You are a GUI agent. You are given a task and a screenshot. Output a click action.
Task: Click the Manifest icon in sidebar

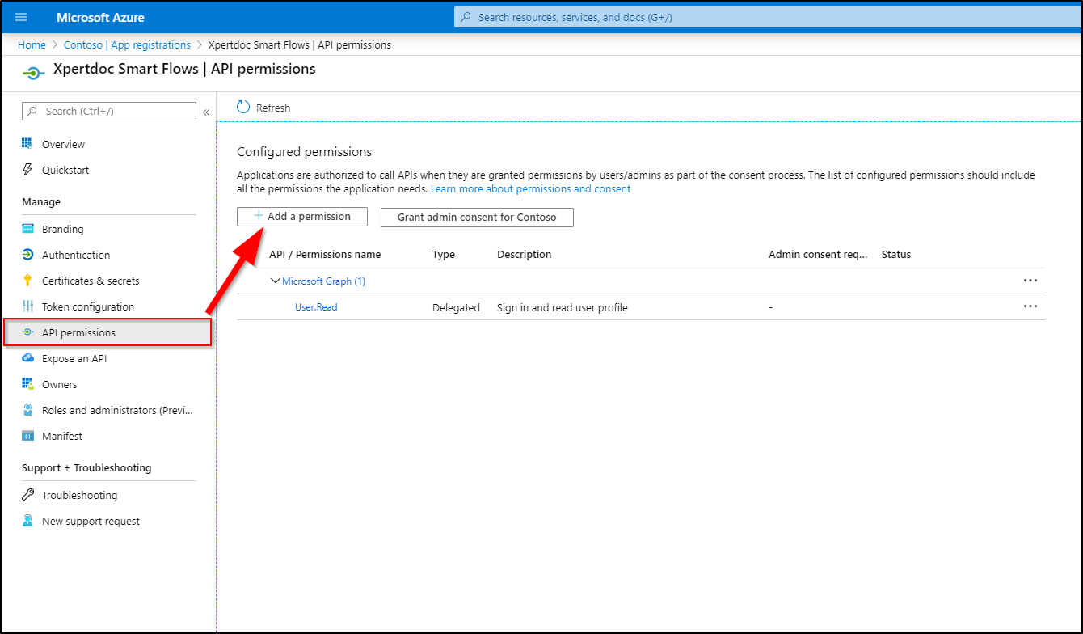tap(27, 436)
